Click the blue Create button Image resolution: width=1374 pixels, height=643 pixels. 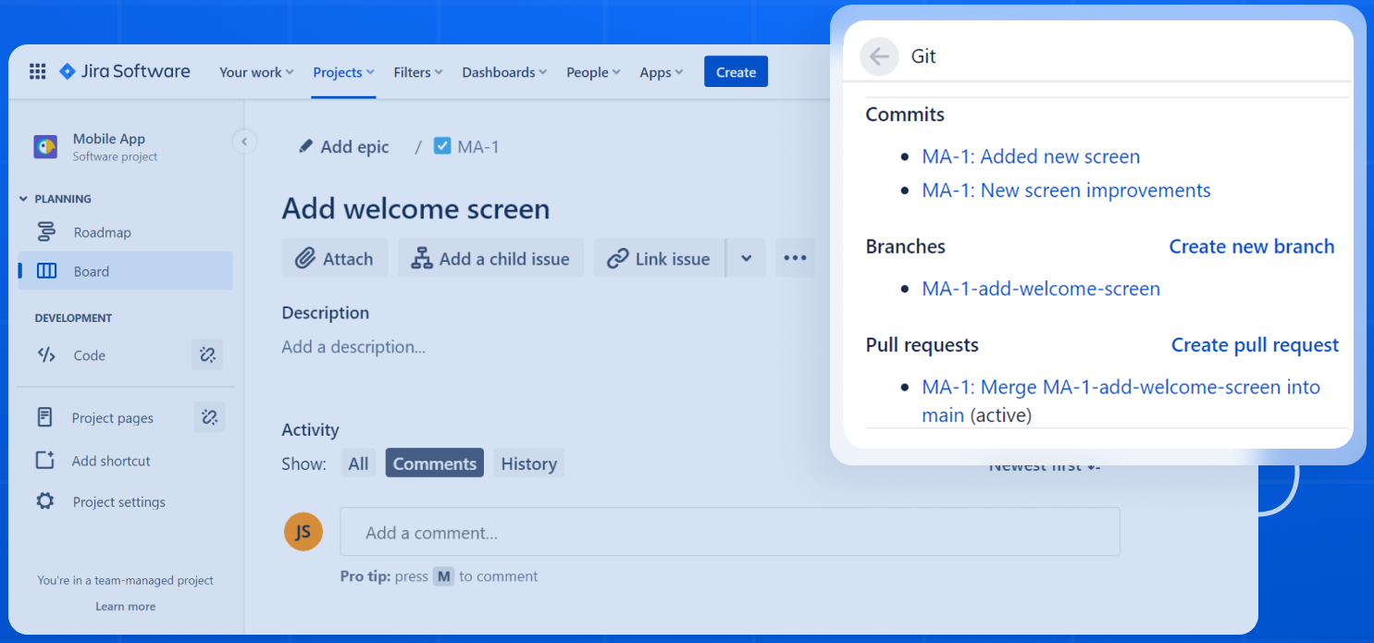(736, 72)
